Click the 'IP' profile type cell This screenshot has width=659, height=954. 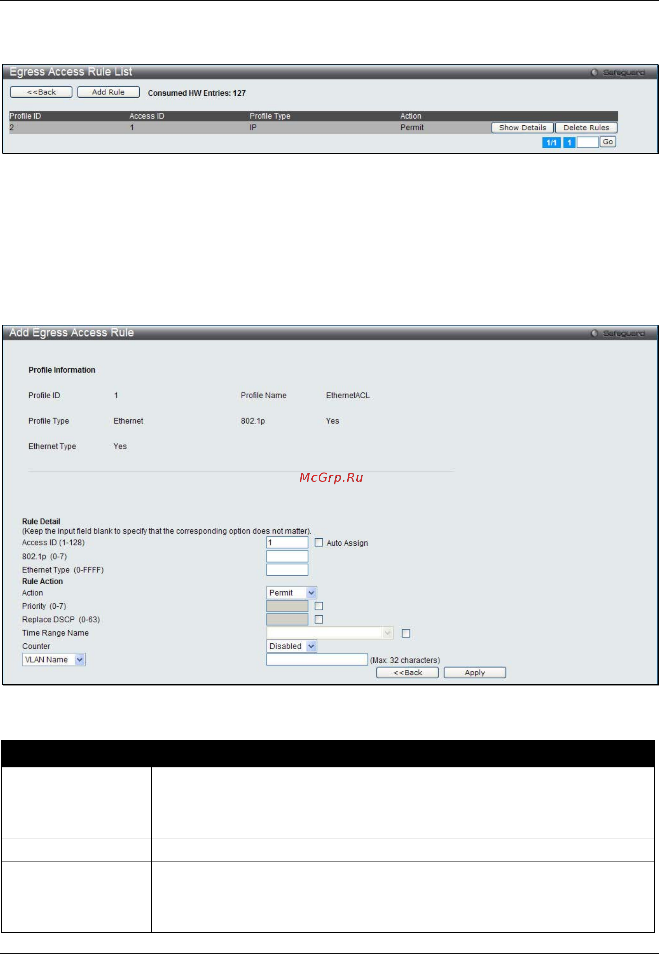(x=253, y=127)
